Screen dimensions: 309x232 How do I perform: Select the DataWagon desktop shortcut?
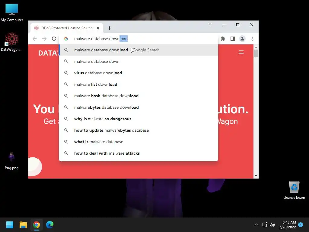(x=12, y=42)
